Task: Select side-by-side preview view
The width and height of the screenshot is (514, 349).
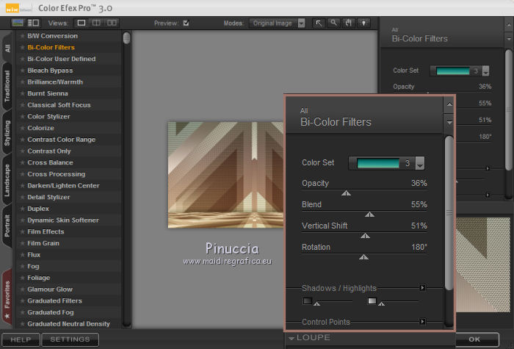Action: click(112, 23)
